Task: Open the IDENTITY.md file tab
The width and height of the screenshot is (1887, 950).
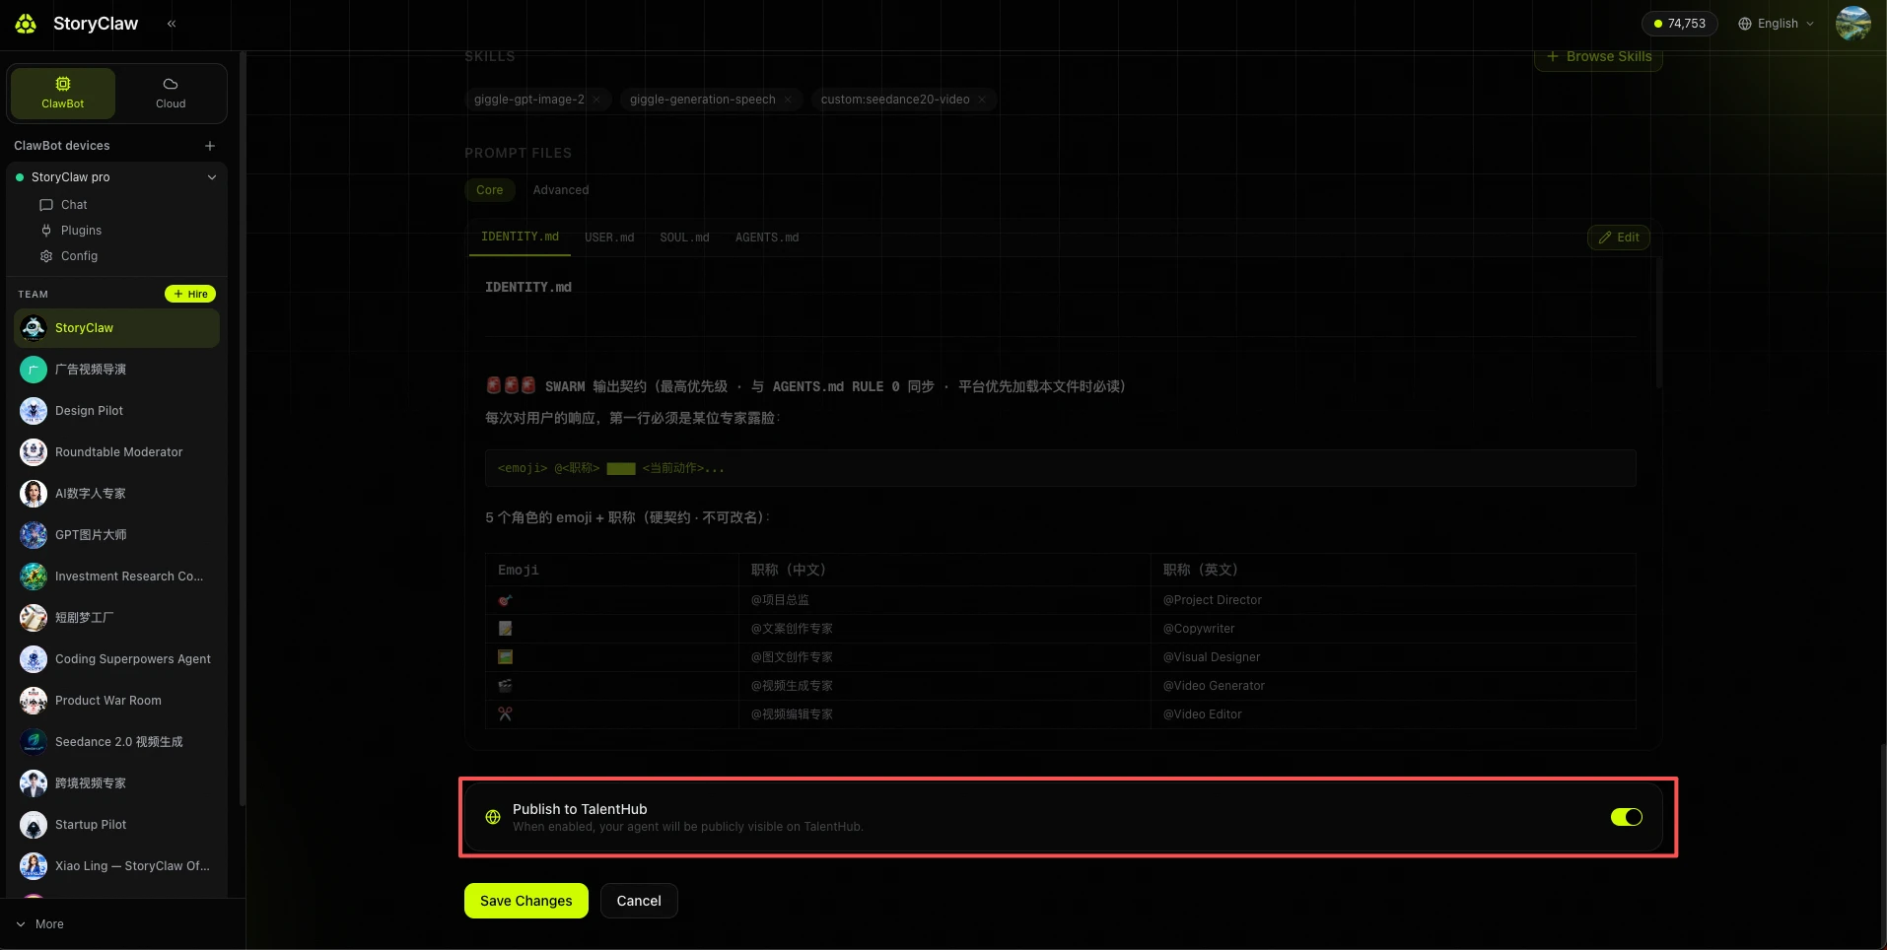Action: 520,237
